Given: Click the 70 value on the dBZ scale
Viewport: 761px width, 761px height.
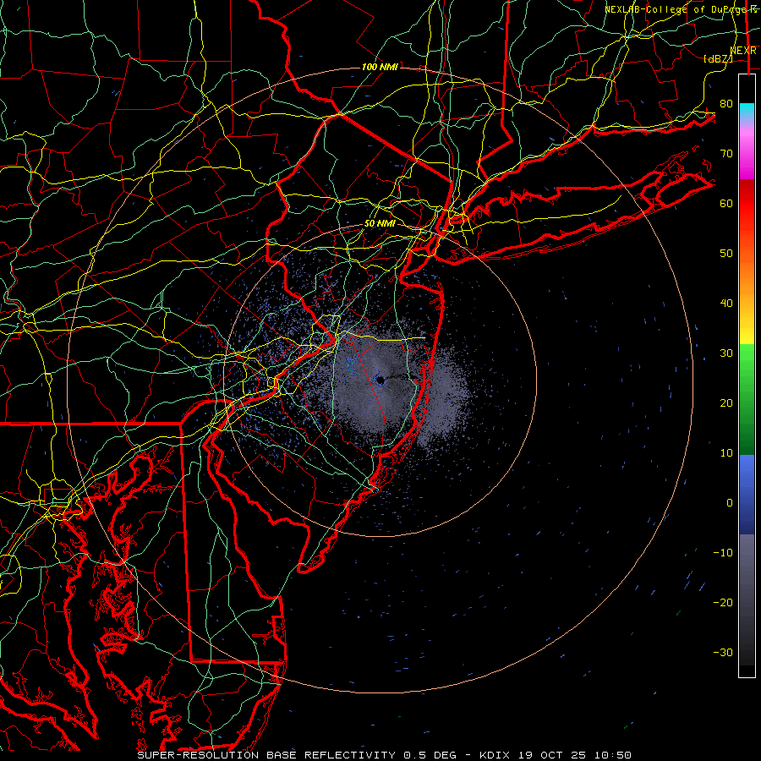Looking at the screenshot, I should [x=726, y=154].
